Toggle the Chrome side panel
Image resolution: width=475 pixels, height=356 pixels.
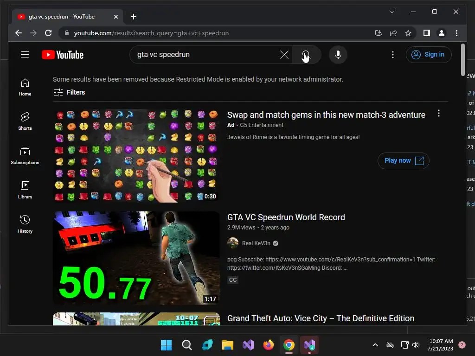[427, 33]
